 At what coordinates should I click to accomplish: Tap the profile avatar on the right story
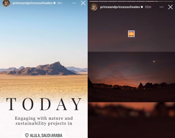click(x=94, y=7)
